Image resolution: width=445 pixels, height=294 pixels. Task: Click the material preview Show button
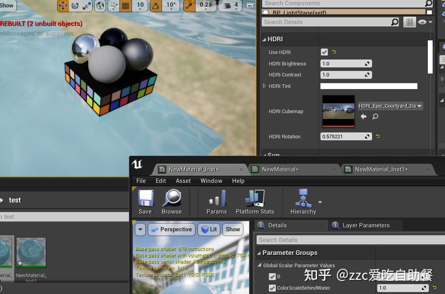[x=233, y=229]
